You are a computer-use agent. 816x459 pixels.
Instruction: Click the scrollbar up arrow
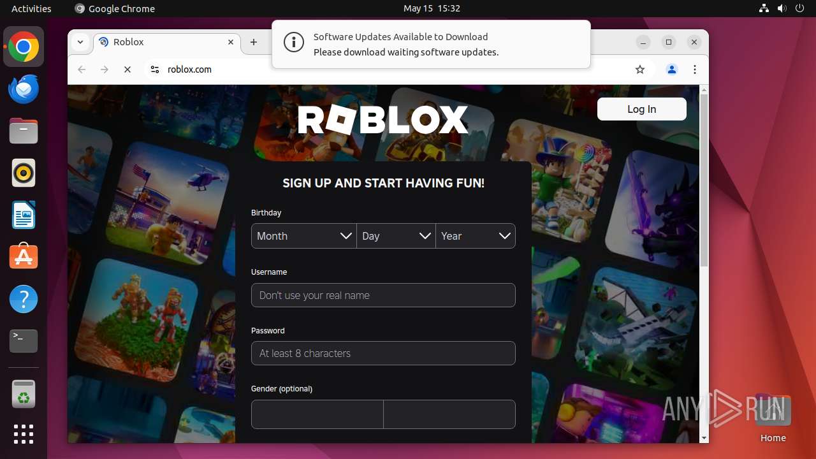[704, 89]
